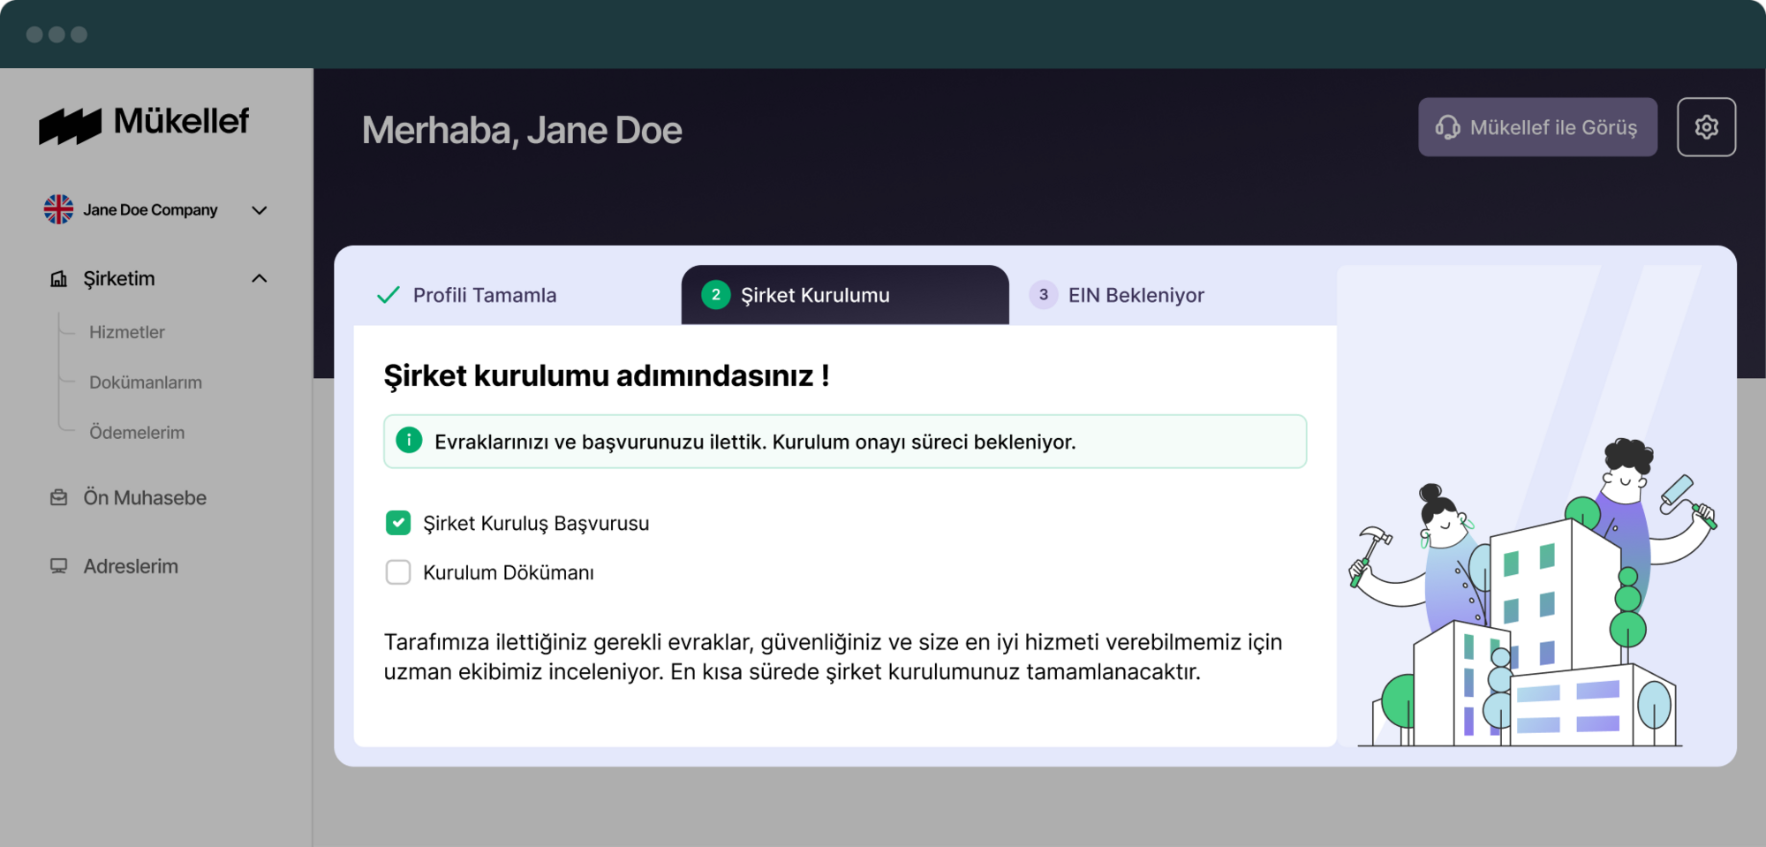This screenshot has width=1766, height=847.
Task: Open the EIN Bekleniyor step tab
Action: point(1173,295)
